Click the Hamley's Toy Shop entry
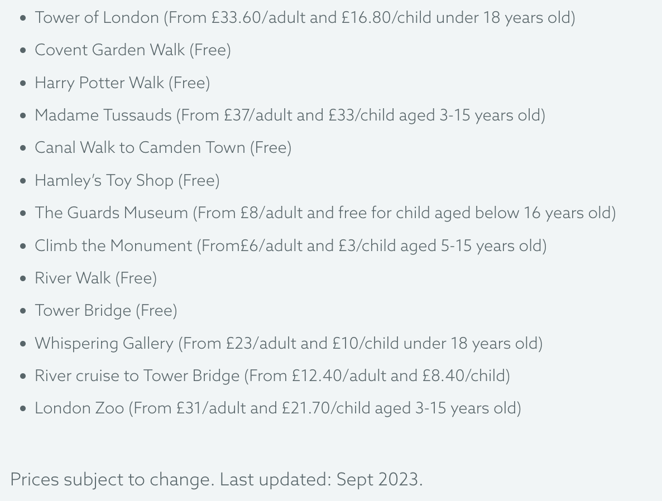This screenshot has height=501, width=662. [127, 181]
